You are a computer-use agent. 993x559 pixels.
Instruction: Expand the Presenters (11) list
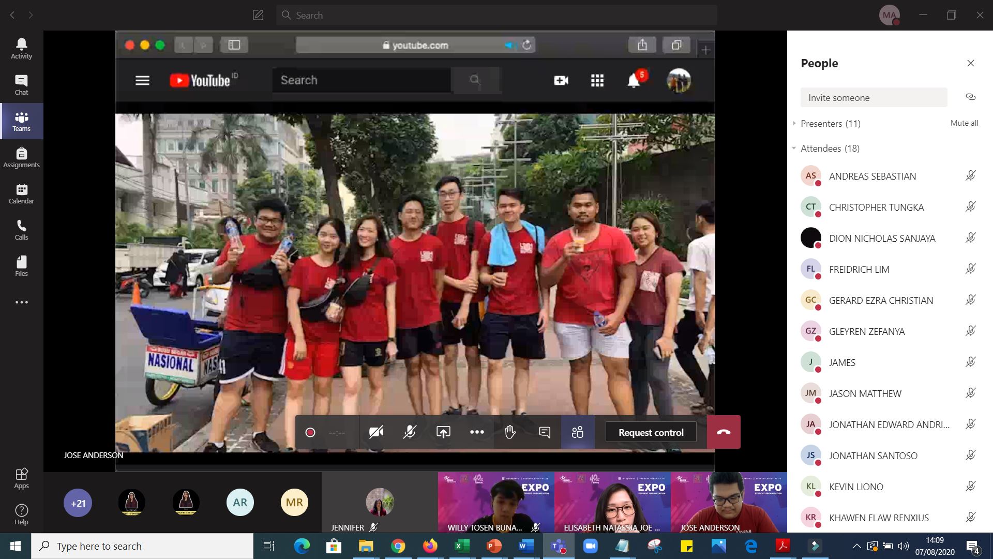[x=794, y=124]
